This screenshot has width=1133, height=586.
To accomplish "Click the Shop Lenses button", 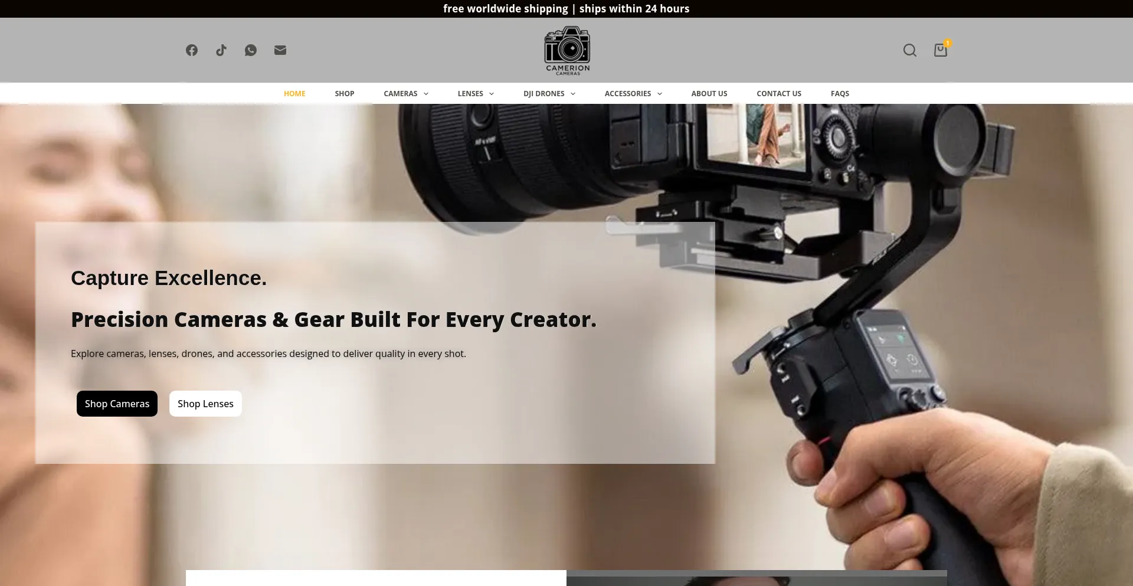I will coord(205,404).
